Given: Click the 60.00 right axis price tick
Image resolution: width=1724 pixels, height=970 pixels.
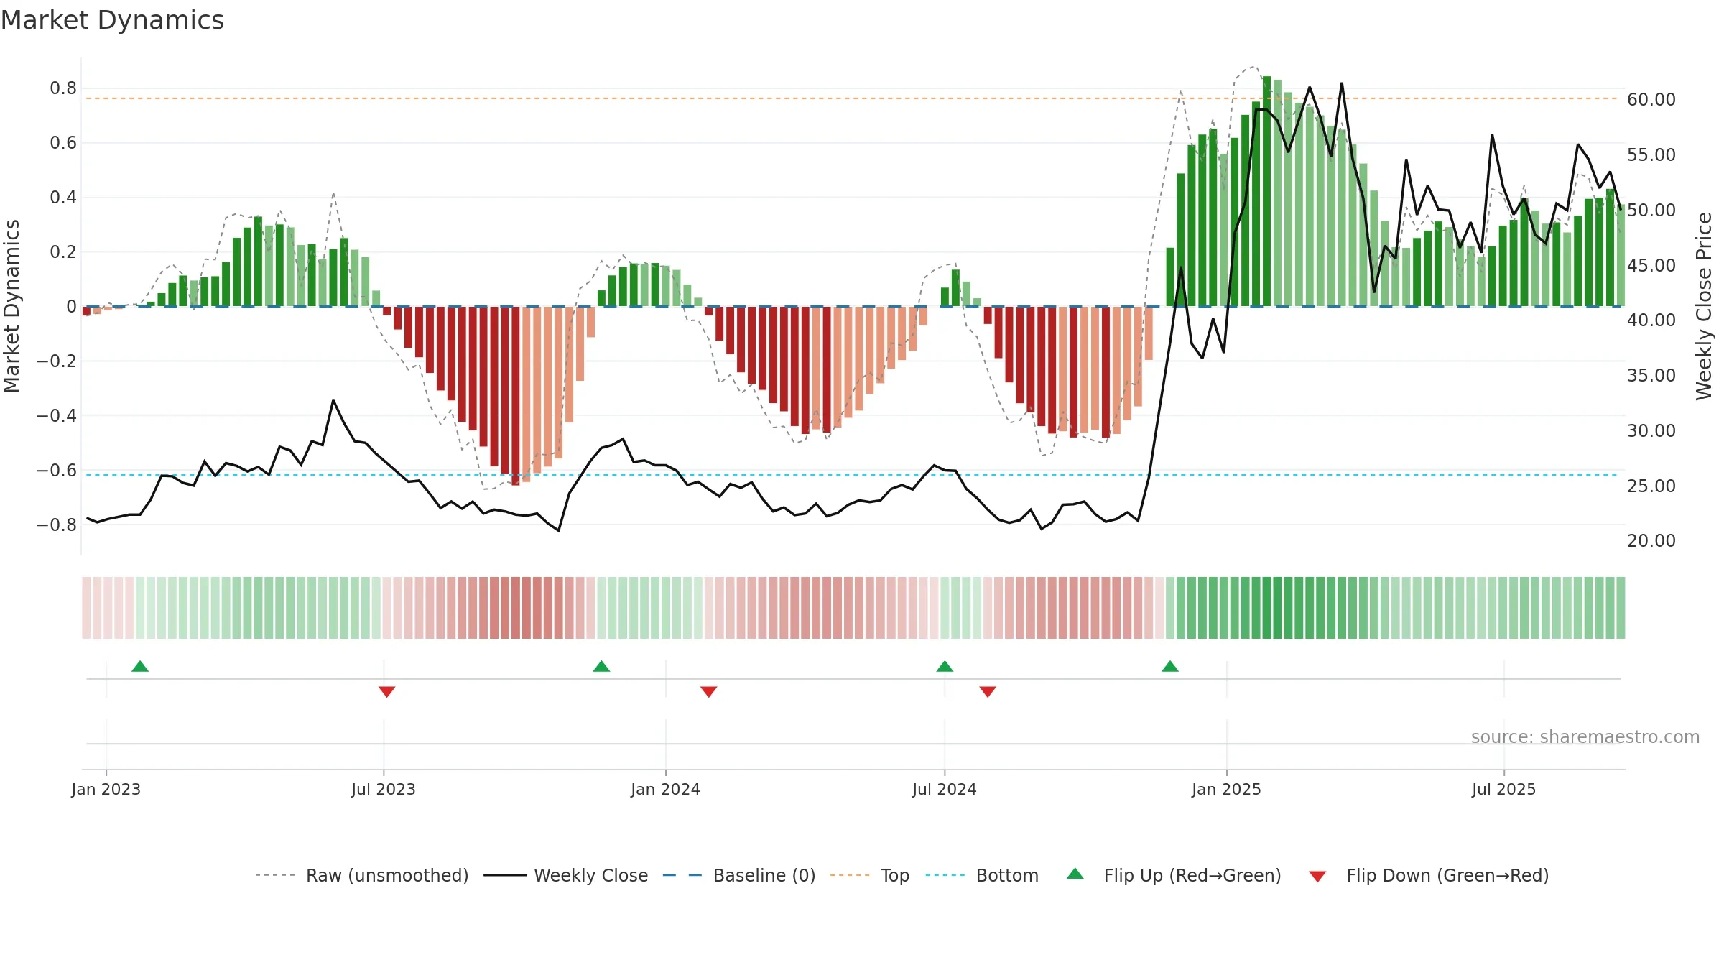Looking at the screenshot, I should coord(1651,100).
